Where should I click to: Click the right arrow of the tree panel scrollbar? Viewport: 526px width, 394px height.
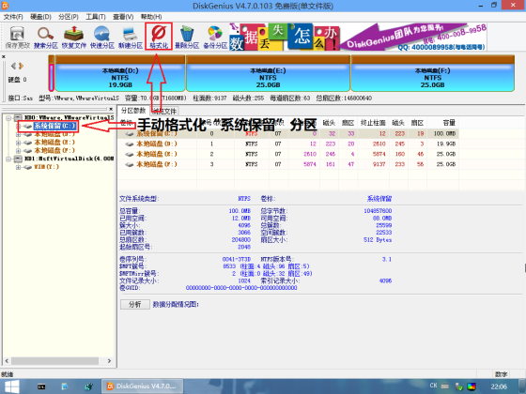[x=109, y=361]
